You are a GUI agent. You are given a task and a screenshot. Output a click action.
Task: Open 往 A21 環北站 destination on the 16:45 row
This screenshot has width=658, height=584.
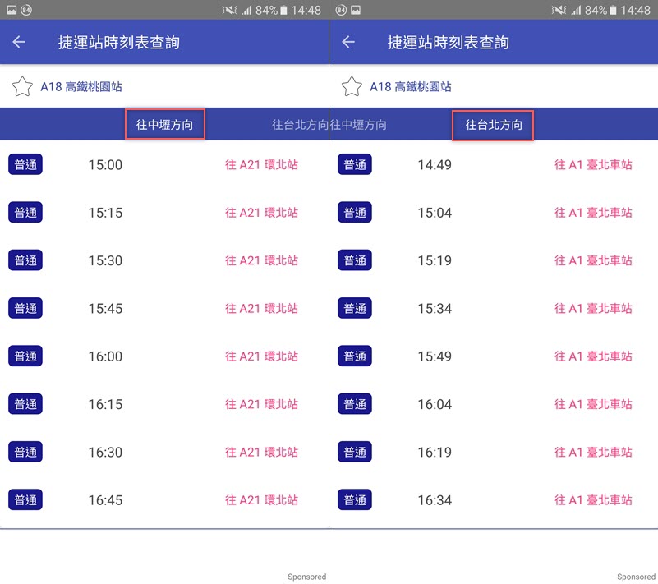click(x=261, y=499)
